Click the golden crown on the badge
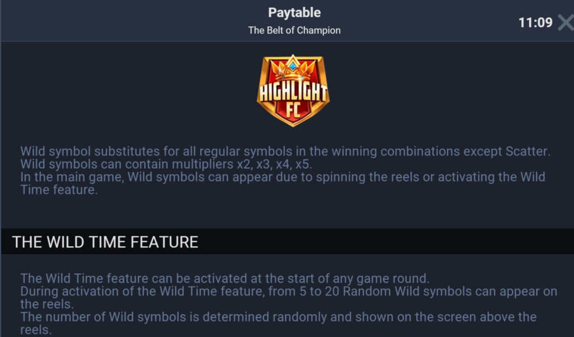The height and width of the screenshot is (337, 574). (293, 69)
